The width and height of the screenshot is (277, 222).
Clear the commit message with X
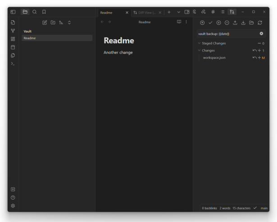coord(261,33)
